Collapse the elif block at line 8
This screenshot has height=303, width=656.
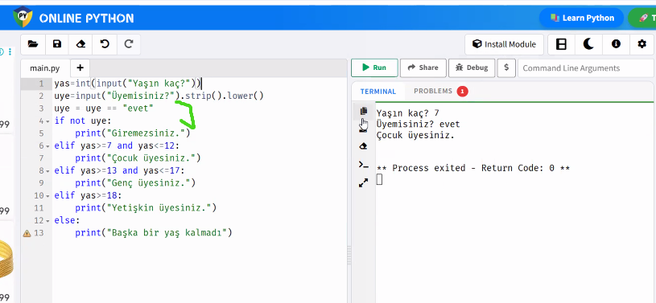[x=47, y=171]
